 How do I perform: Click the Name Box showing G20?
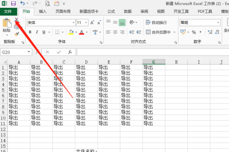tap(16, 52)
